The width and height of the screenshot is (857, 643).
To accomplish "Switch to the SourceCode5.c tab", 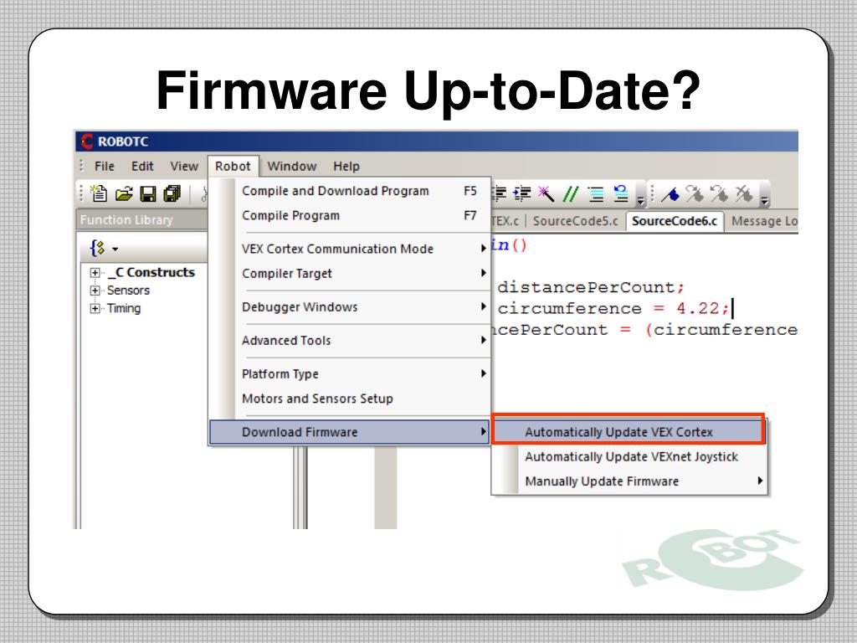I will pyautogui.click(x=575, y=221).
